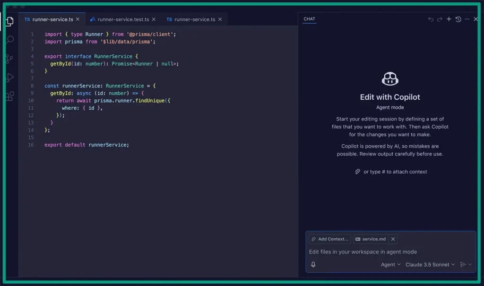Start a new chat with the plus icon
This screenshot has width=484, height=286.
(448, 19)
